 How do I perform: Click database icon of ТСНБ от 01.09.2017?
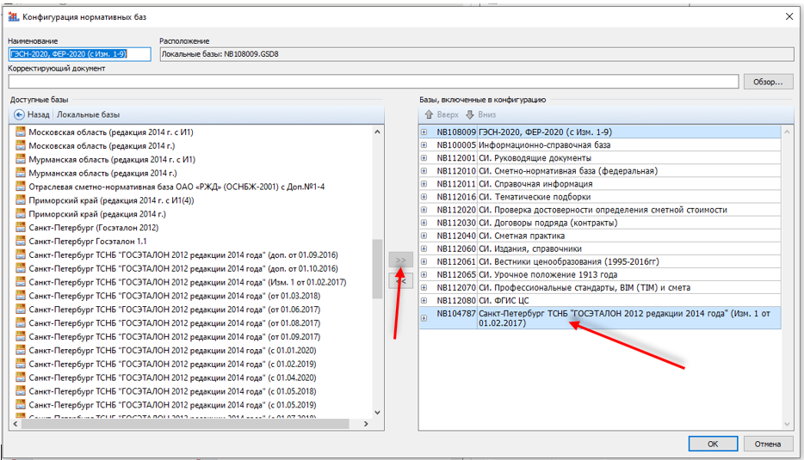pyautogui.click(x=21, y=336)
